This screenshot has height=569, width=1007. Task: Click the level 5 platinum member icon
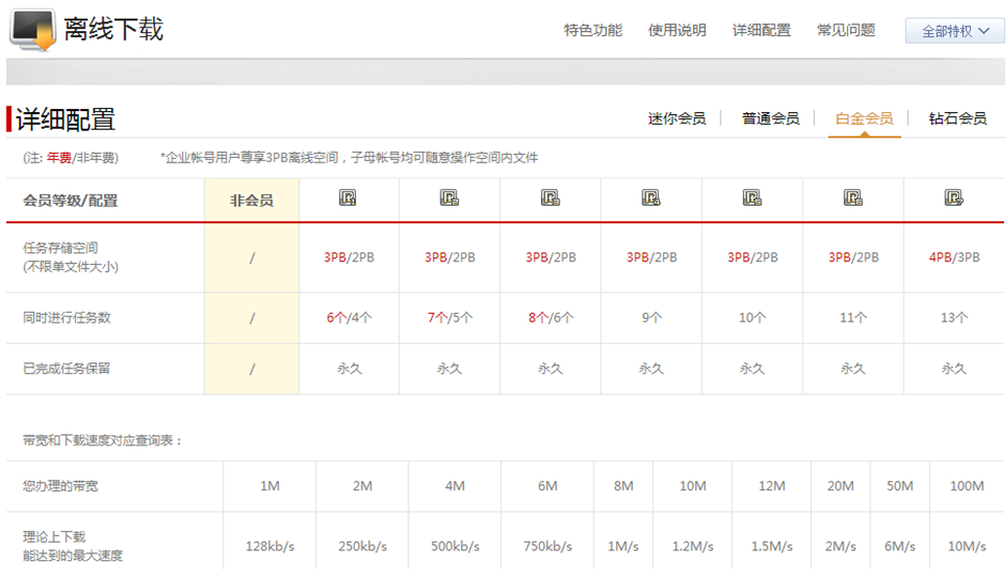pos(752,199)
